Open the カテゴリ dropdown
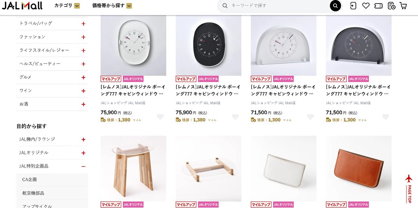The image size is (418, 208). 67,6
